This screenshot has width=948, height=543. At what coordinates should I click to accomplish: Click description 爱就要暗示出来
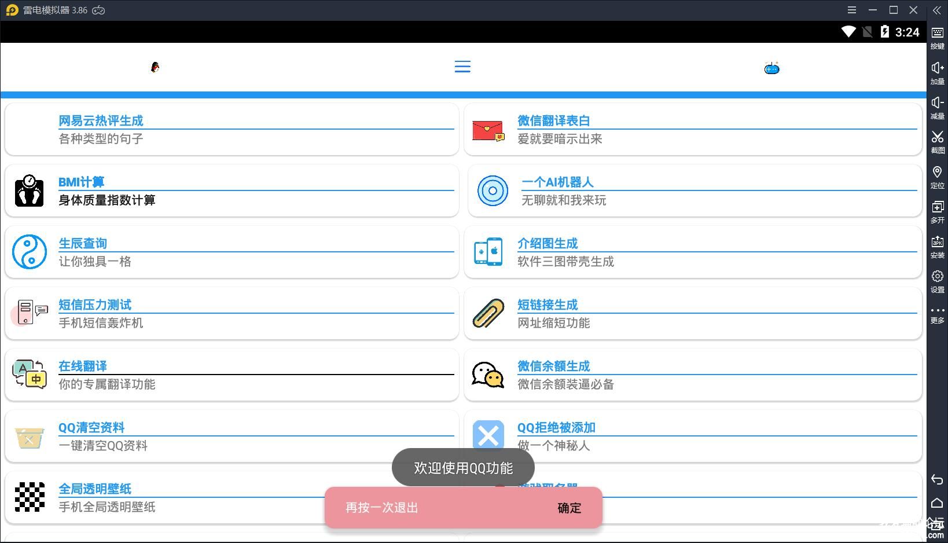click(560, 139)
